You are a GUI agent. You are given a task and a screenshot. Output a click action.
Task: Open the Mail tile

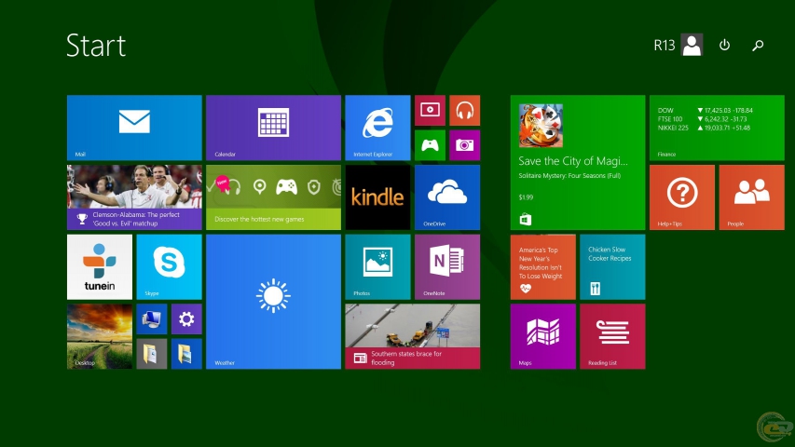coord(134,128)
